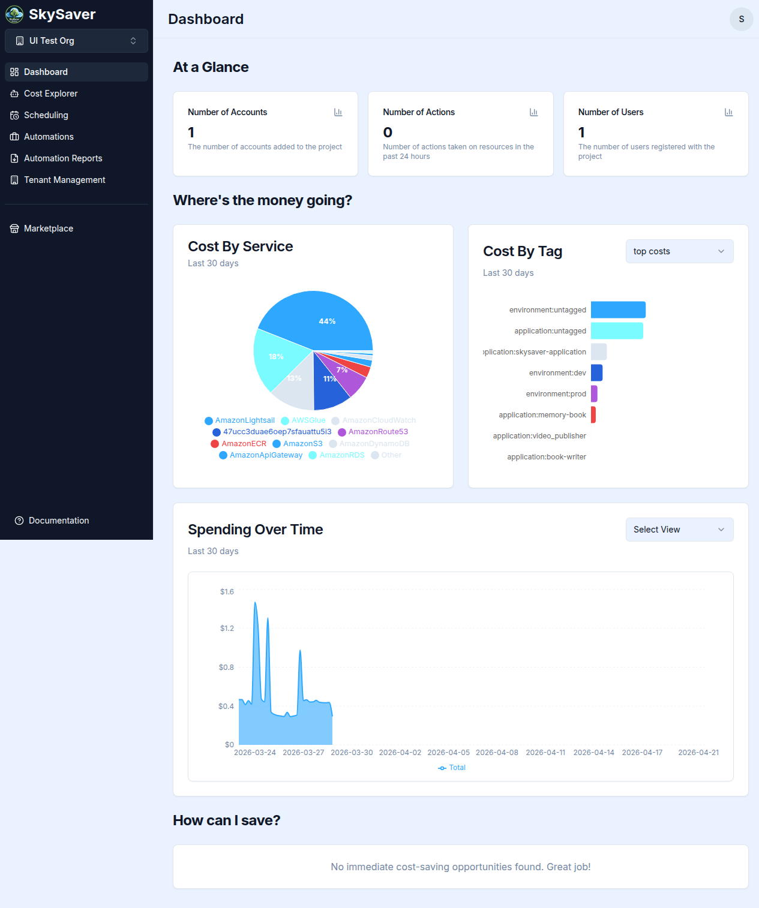Click the environment:prod purple bar
Screen dimensions: 759x908
tap(594, 394)
